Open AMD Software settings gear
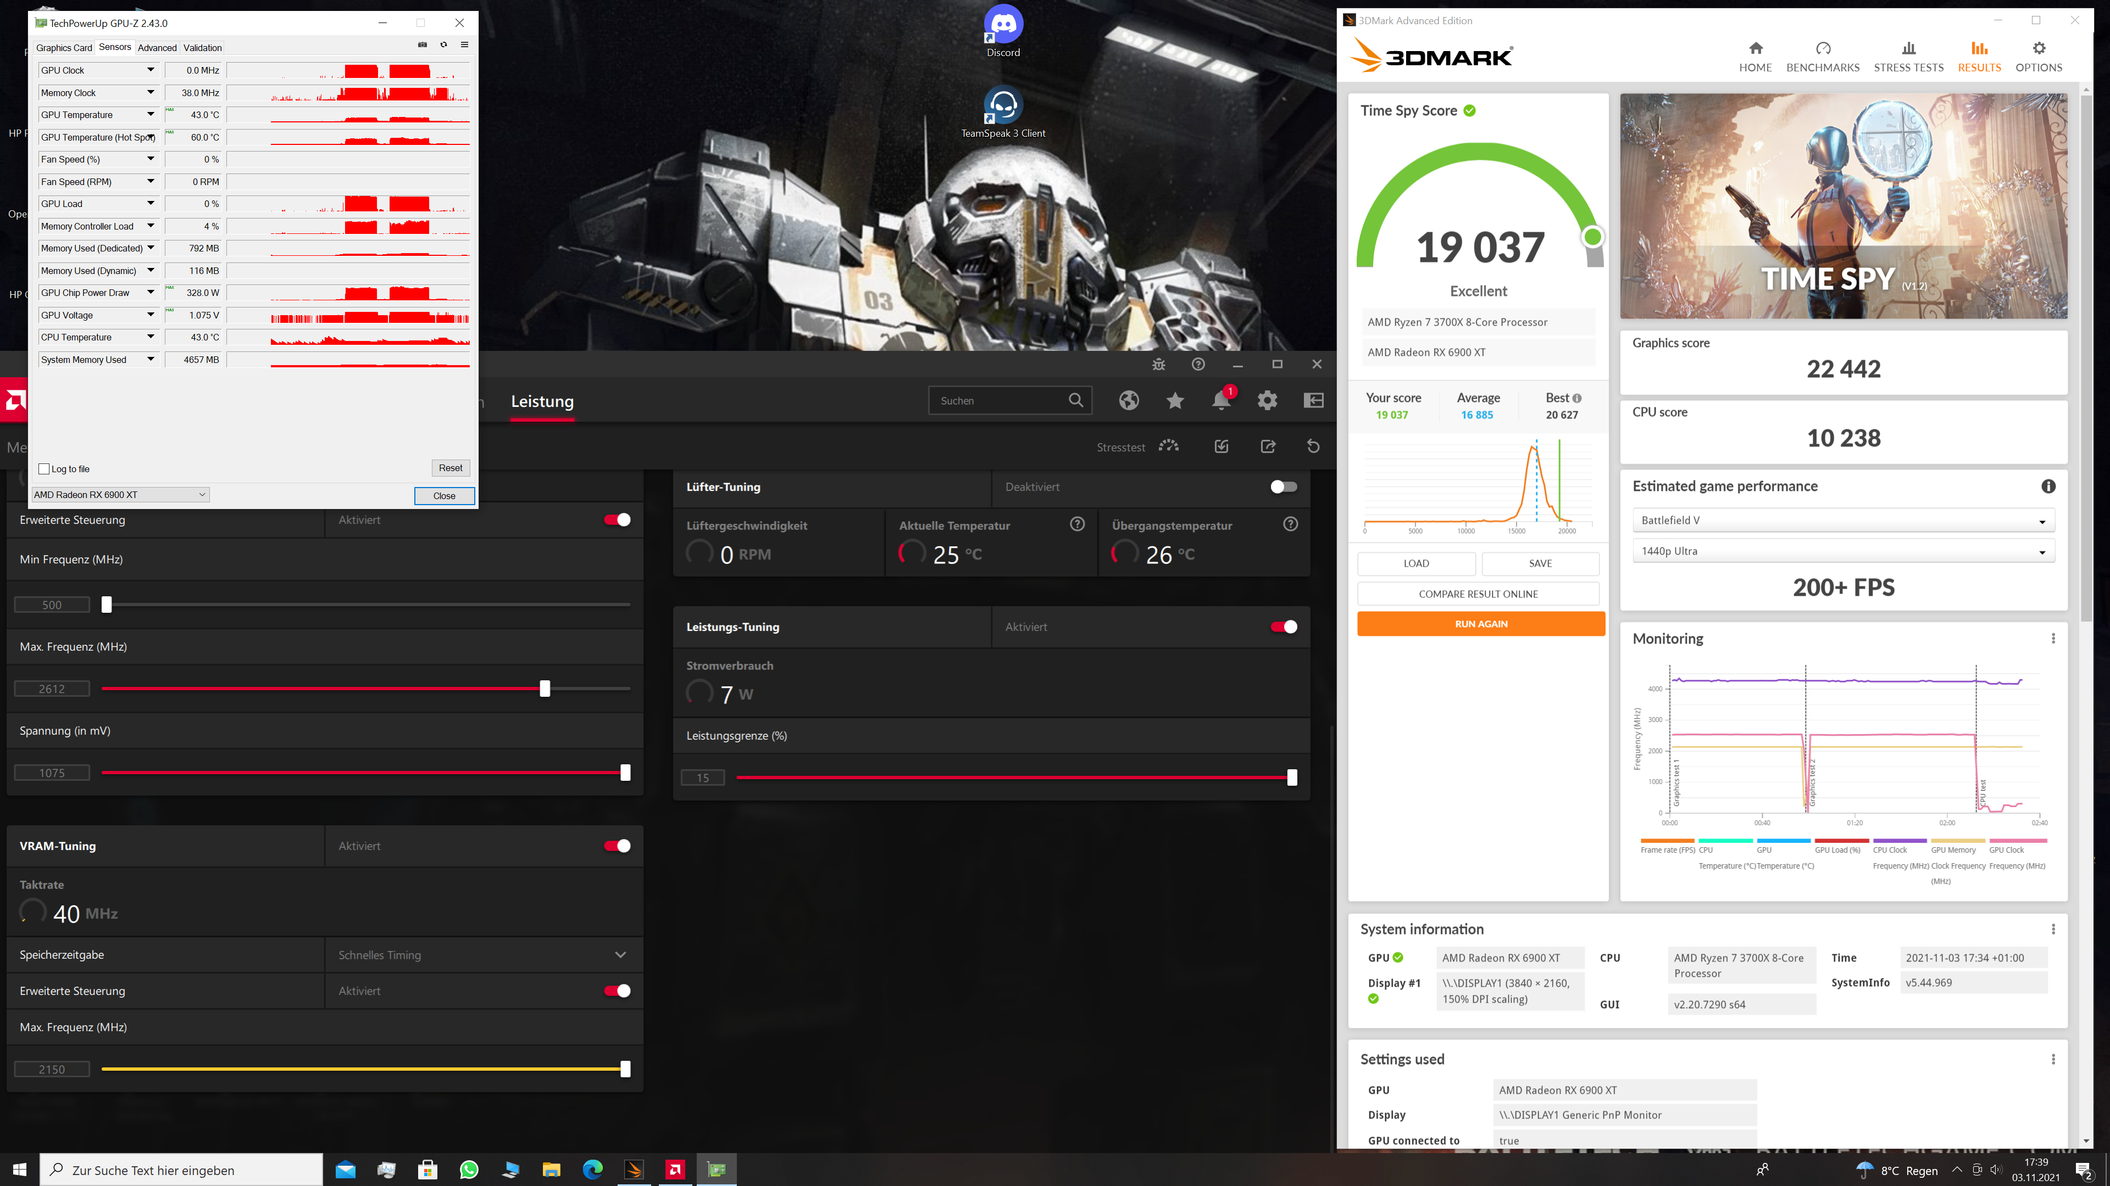The width and height of the screenshot is (2110, 1186). pyautogui.click(x=1267, y=400)
